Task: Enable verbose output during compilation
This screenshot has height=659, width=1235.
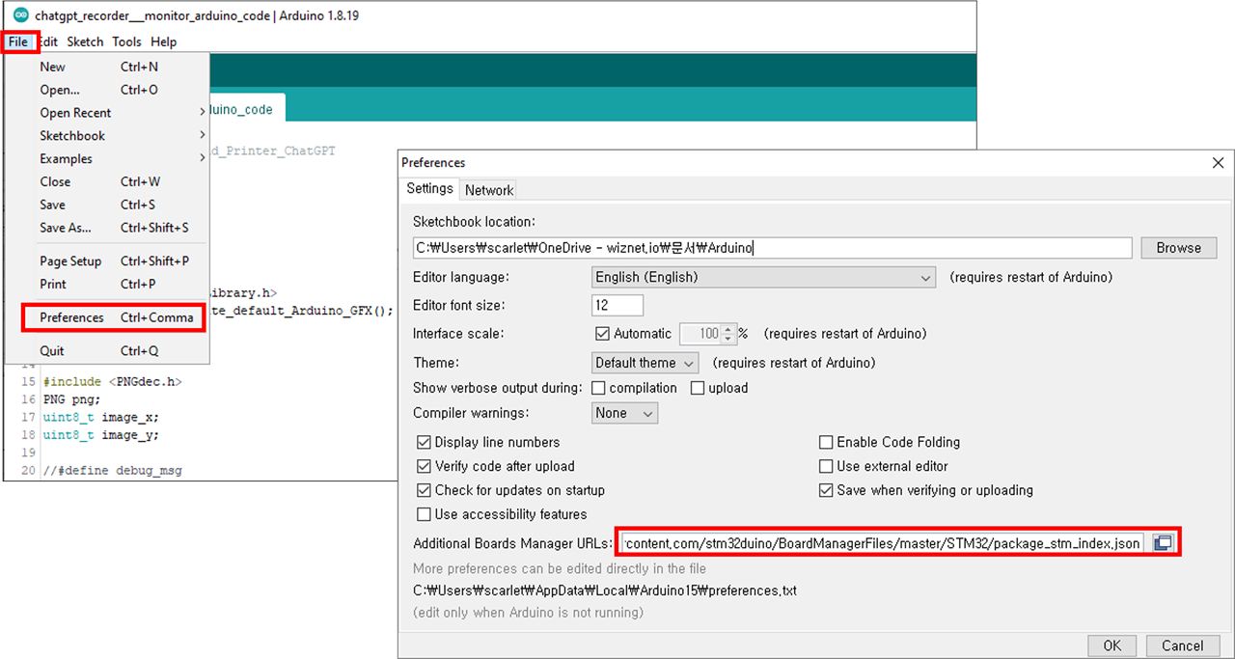Action: 598,388
